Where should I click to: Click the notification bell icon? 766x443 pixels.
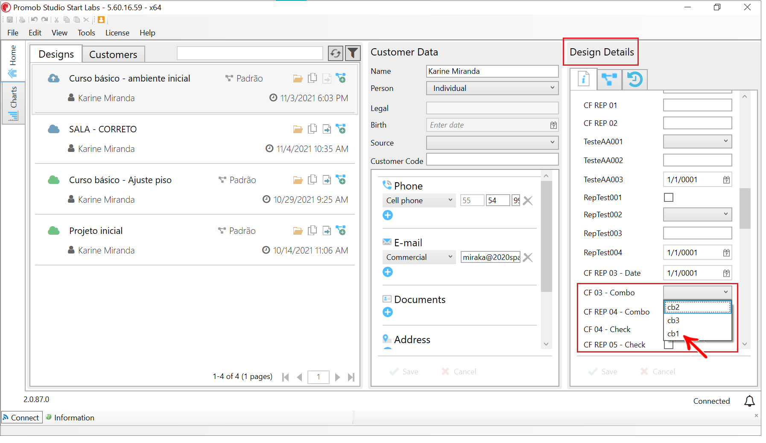pos(749,401)
